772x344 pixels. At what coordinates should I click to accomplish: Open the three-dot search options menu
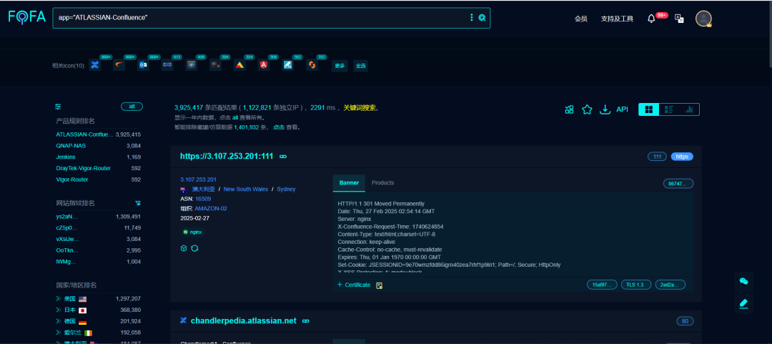tap(472, 18)
